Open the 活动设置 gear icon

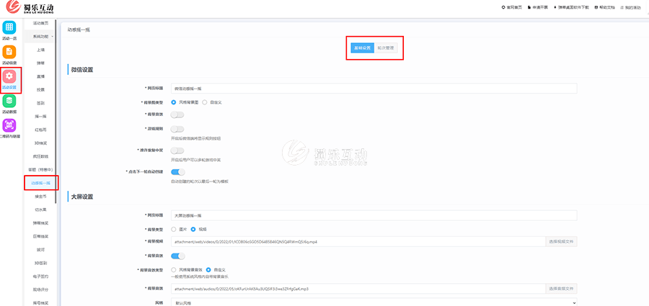pyautogui.click(x=9, y=76)
